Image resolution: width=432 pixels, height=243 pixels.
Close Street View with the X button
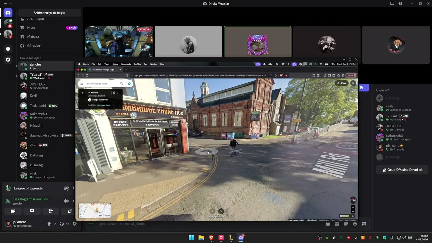pyautogui.click(x=353, y=83)
